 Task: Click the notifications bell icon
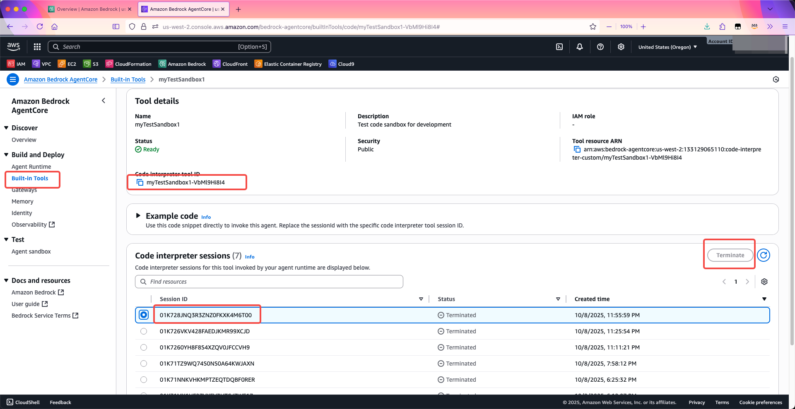tap(579, 47)
